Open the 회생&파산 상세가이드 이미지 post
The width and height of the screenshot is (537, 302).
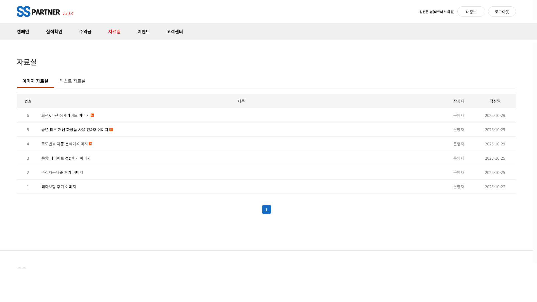coord(65,115)
